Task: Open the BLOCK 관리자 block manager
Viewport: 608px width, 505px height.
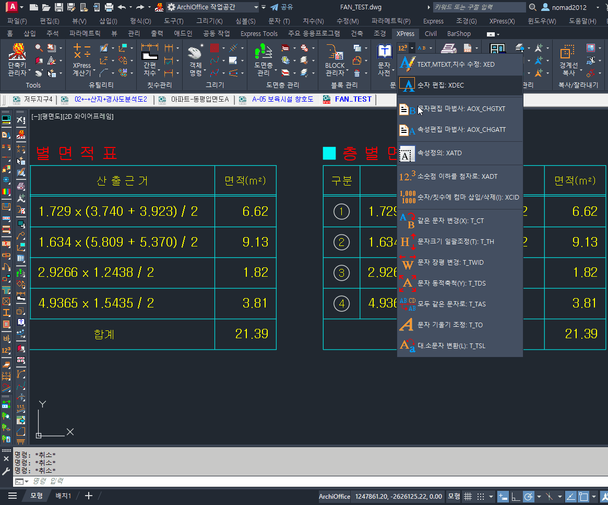Action: click(x=335, y=59)
